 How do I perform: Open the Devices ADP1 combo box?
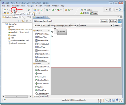44,26
